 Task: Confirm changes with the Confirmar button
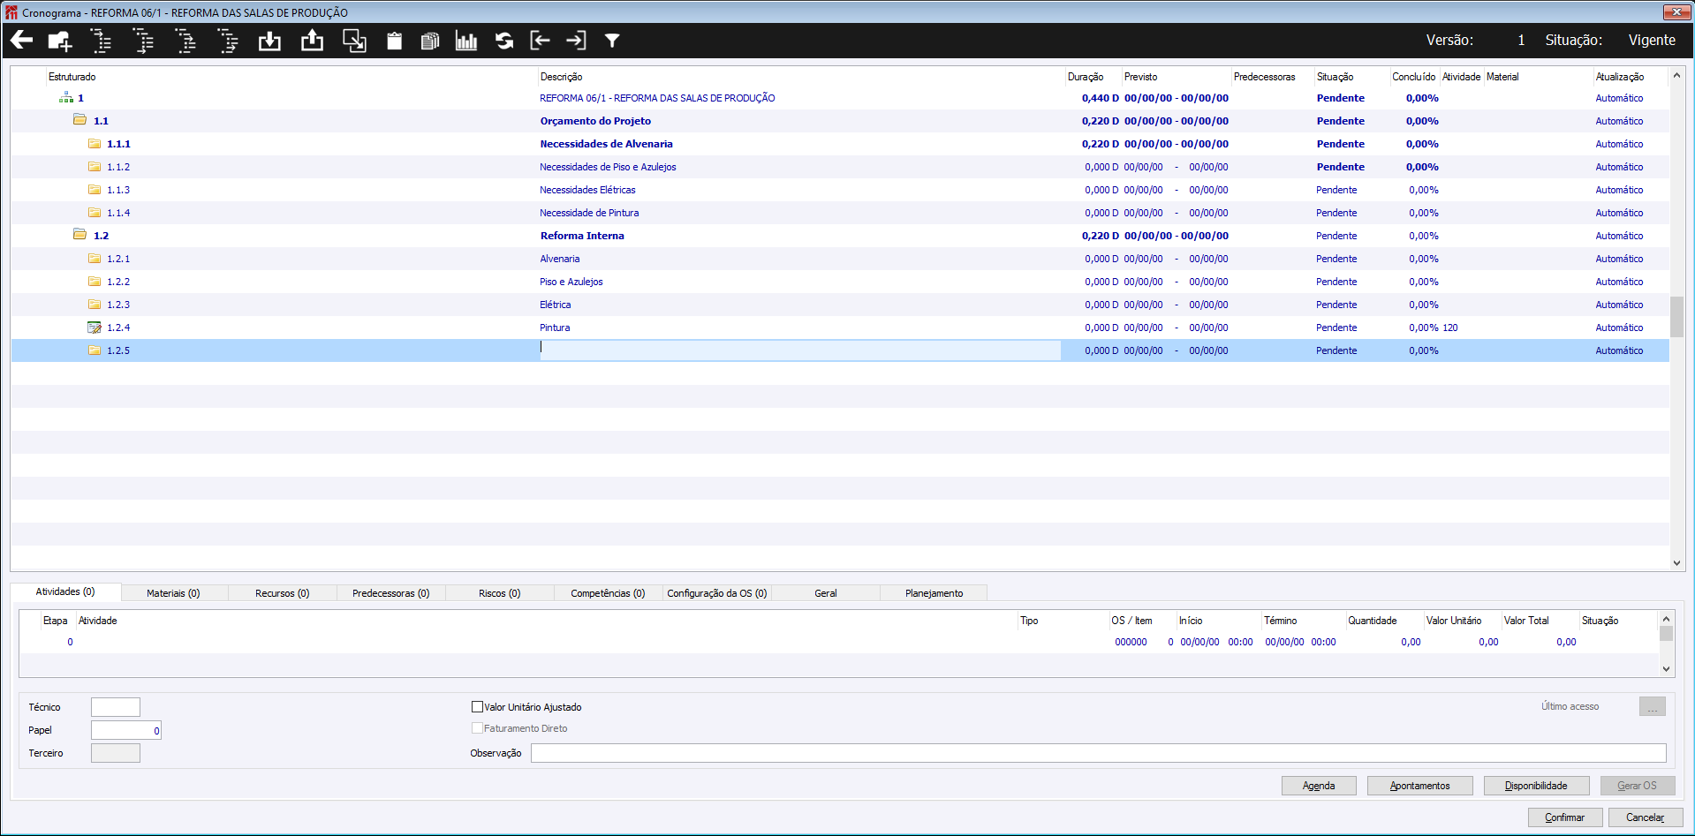1565,817
